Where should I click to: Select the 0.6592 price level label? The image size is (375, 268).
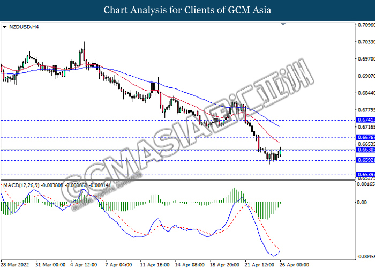coord(365,160)
